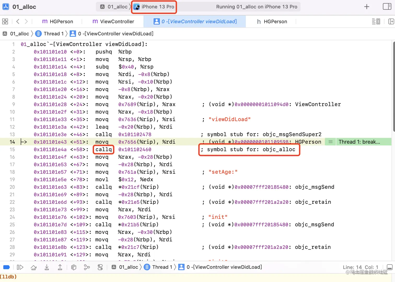This screenshot has width=395, height=282.
Task: Open viewDidLoad frame in debug bar
Action: pyautogui.click(x=220, y=267)
